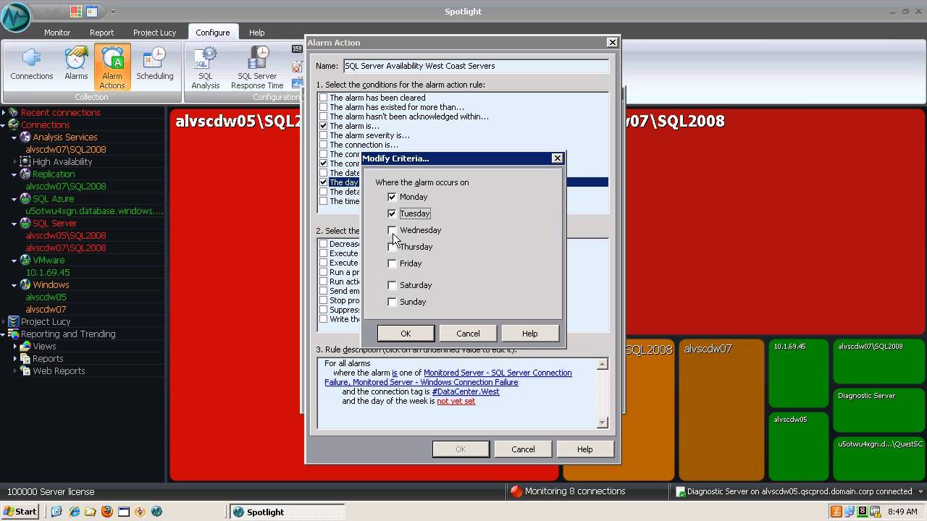Click the VMware node icon
This screenshot has height=521, width=927.
[x=25, y=260]
